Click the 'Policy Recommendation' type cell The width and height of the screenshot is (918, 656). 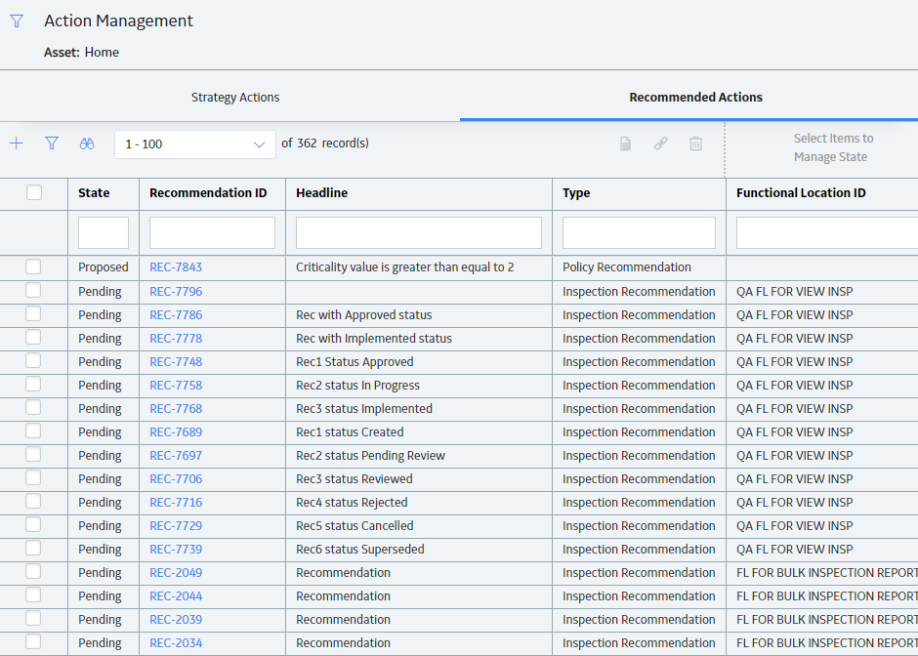pyautogui.click(x=626, y=267)
